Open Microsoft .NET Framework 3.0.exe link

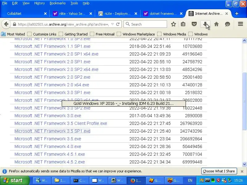click(x=48, y=116)
